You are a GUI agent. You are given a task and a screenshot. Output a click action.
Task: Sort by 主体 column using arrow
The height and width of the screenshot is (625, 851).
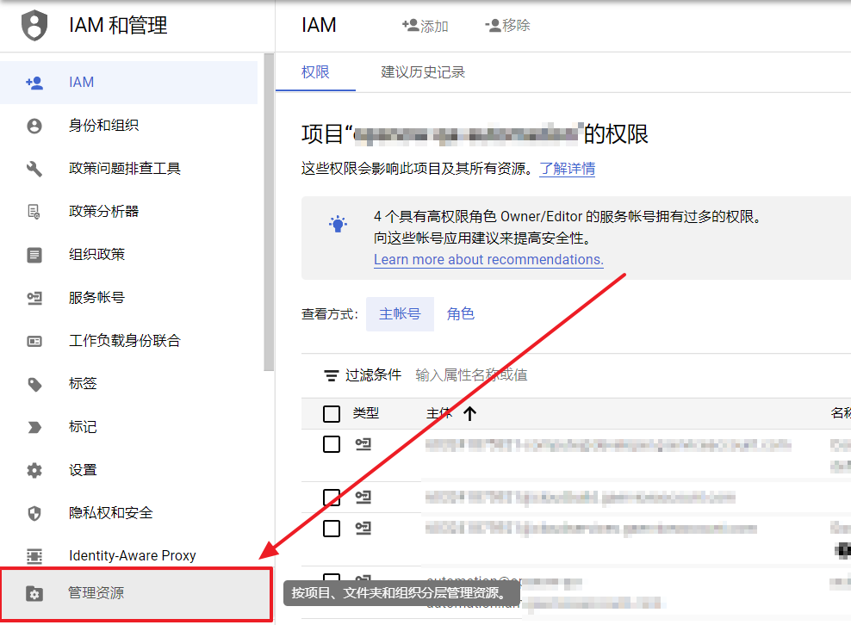[x=469, y=414]
